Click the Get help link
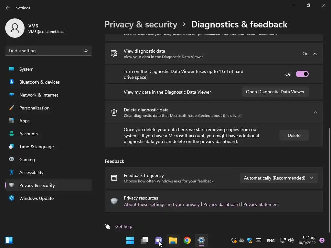 coord(124,226)
